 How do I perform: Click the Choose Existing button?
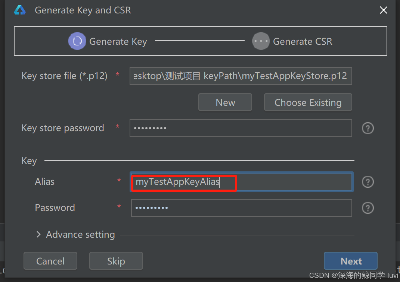click(308, 102)
